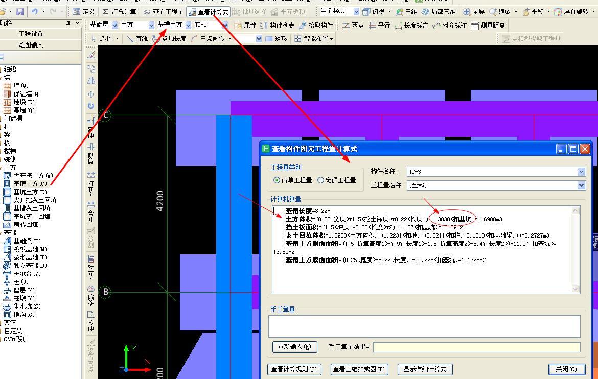Click the 屏幕旋转 tool

click(x=571, y=12)
